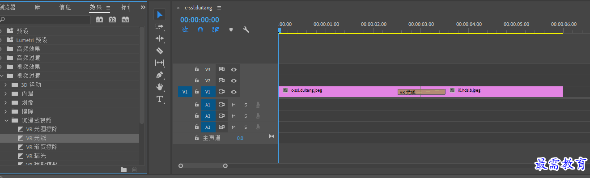Expand the 音频效果 folder
The image size is (590, 178).
(2, 49)
